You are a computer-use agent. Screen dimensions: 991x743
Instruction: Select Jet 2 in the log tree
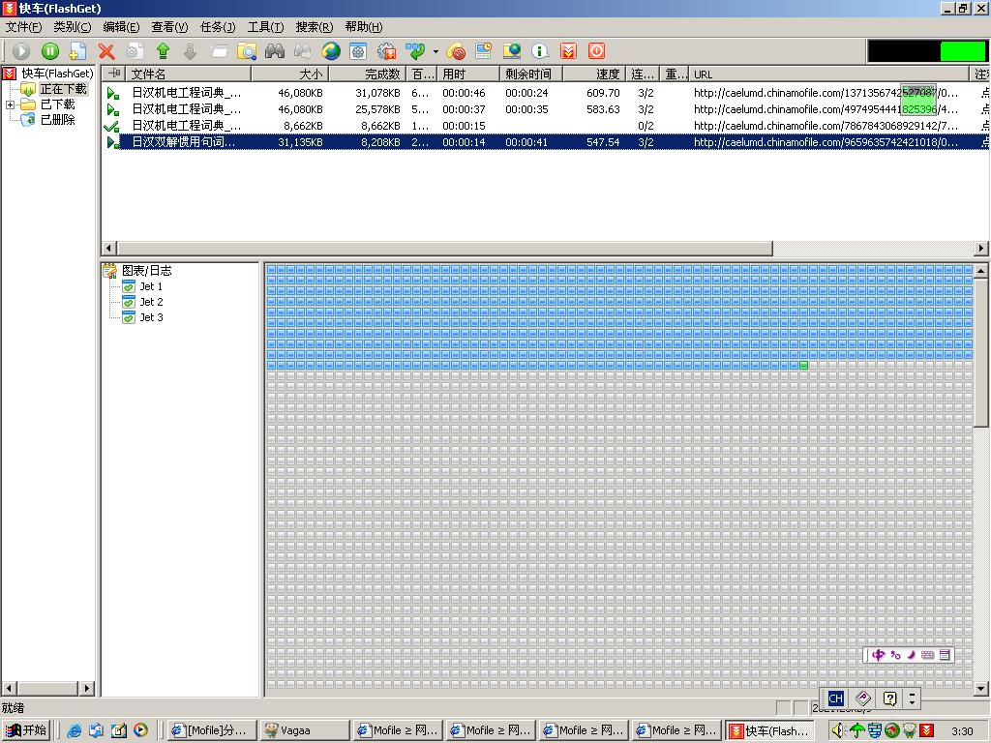coord(151,302)
